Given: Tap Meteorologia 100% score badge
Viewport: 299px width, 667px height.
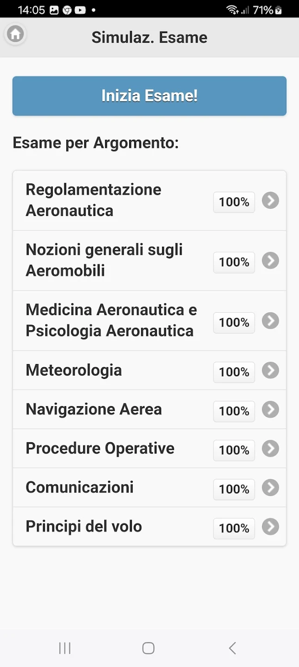Looking at the screenshot, I should point(234,372).
